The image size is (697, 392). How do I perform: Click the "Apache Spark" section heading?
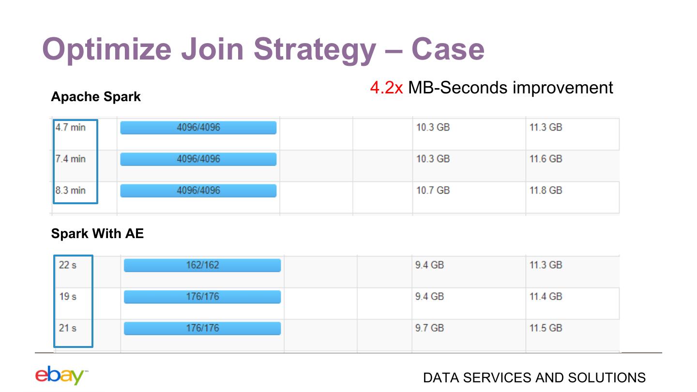(96, 97)
